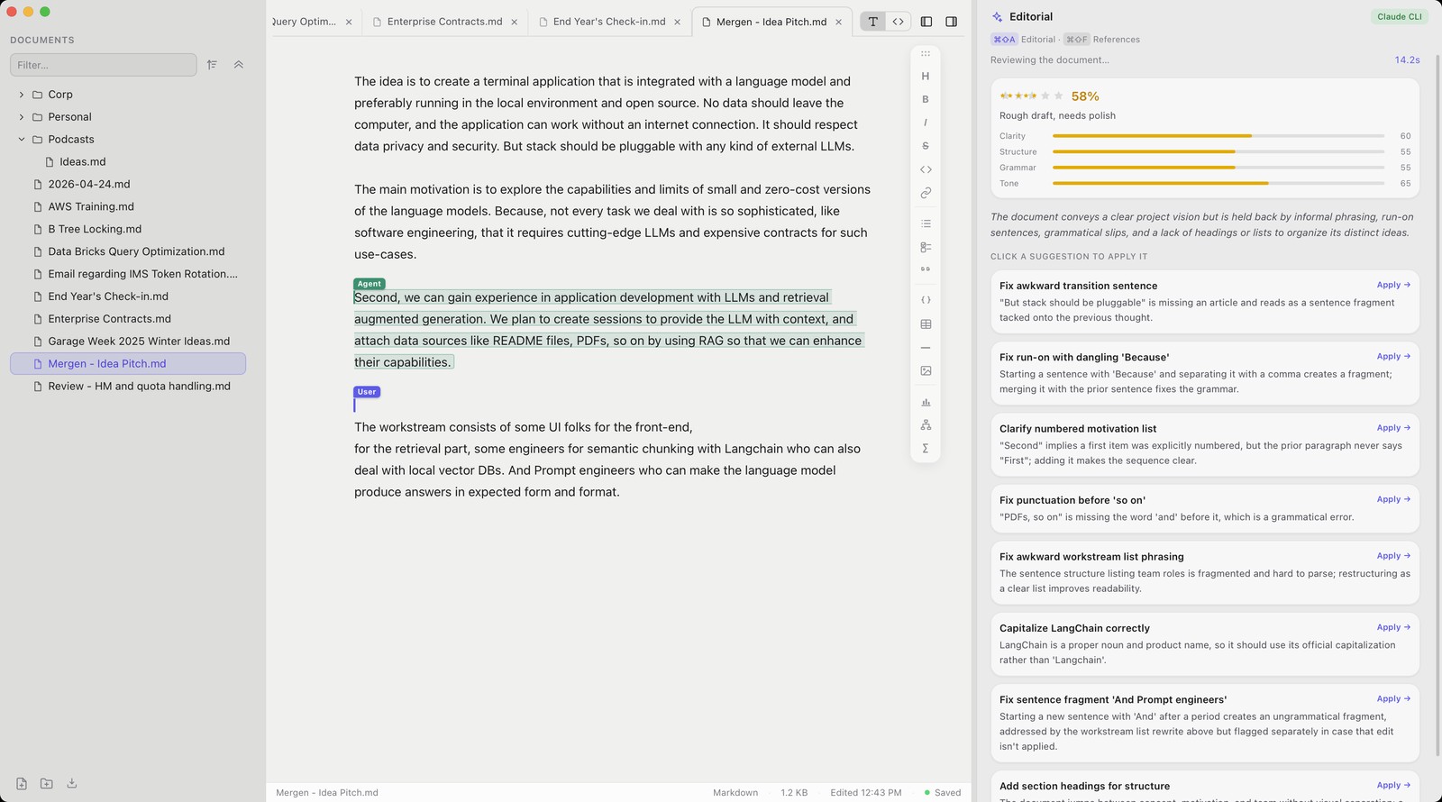1442x802 pixels.
Task: Insert an image using the picture icon
Action: click(x=925, y=371)
